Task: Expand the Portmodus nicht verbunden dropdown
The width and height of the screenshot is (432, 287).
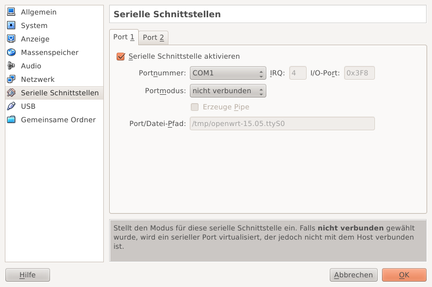Action: click(228, 90)
